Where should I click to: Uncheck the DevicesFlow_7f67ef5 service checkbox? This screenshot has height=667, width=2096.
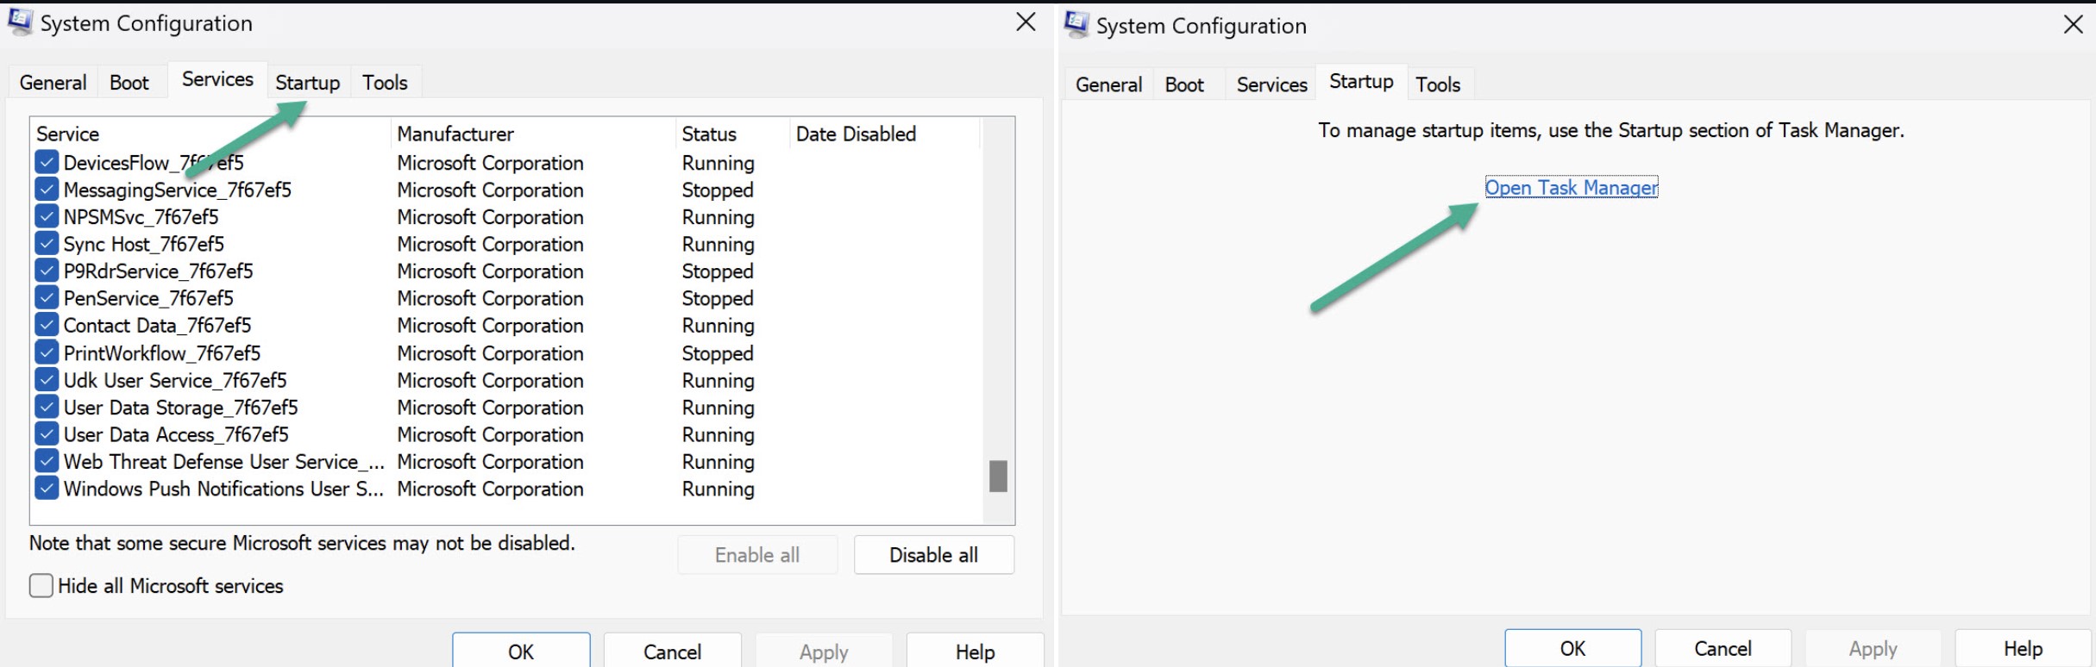[47, 162]
